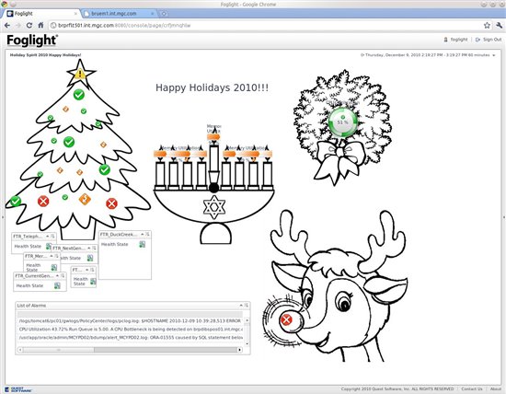The image size is (506, 394).
Task: Click the browser address bar
Action: (x=265, y=25)
